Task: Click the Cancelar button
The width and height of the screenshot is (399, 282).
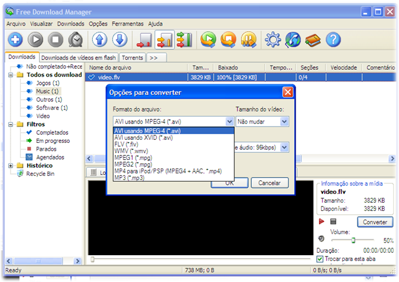Action: click(x=269, y=183)
